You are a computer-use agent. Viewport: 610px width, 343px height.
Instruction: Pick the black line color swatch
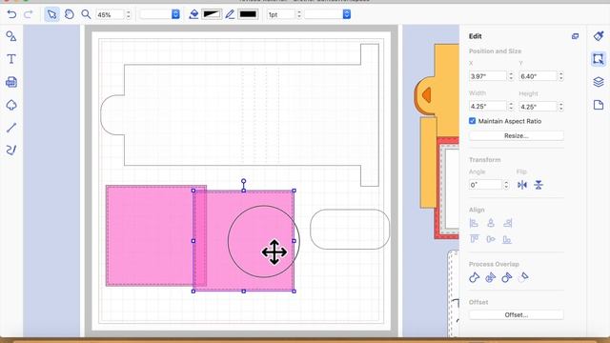click(x=248, y=14)
